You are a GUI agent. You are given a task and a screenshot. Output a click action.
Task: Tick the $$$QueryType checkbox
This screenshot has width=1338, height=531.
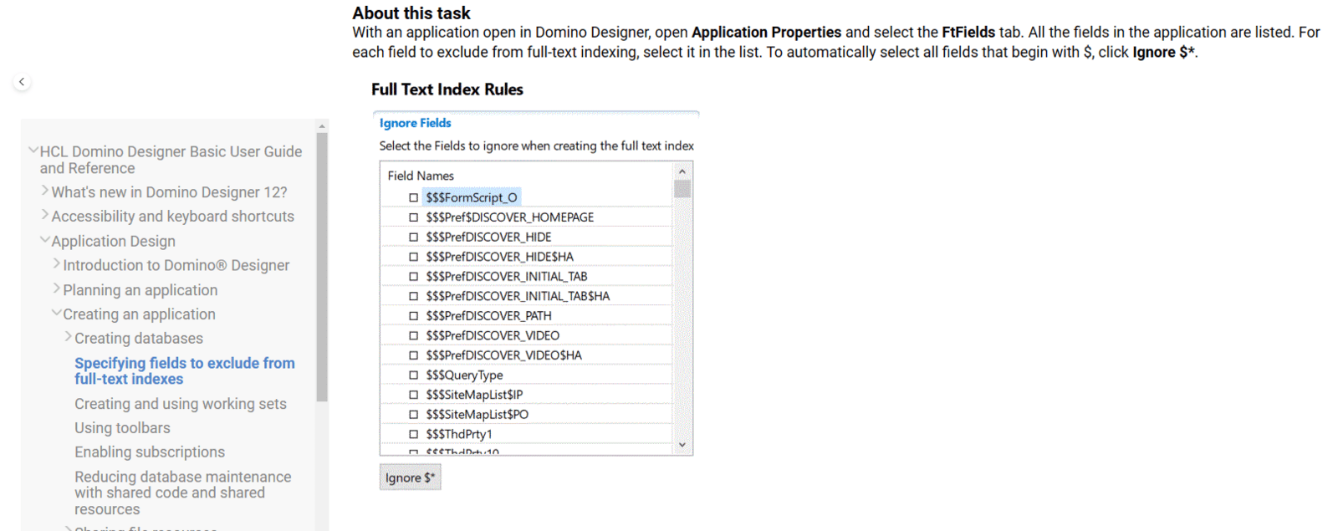tap(413, 375)
